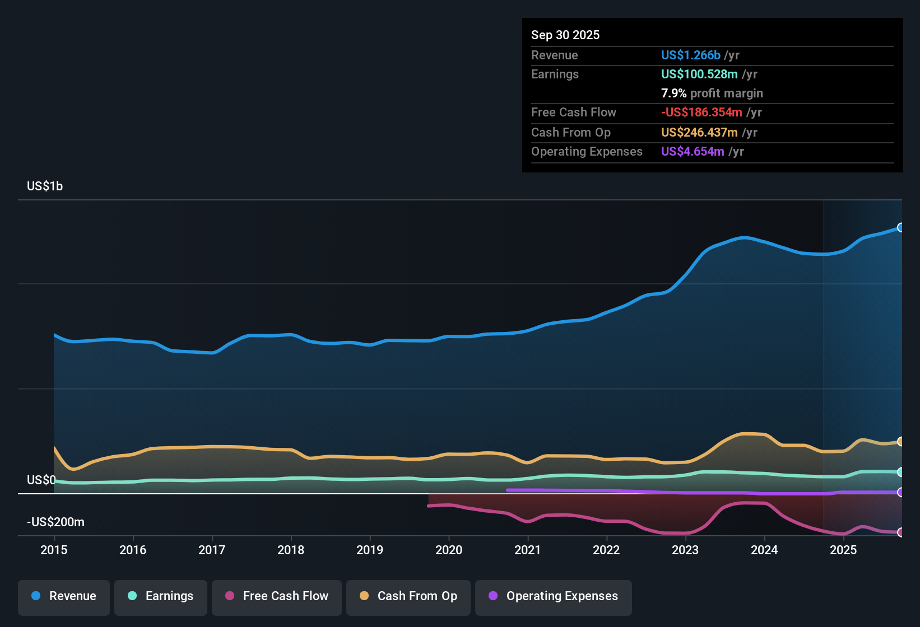Select the 2020 year label

click(449, 550)
